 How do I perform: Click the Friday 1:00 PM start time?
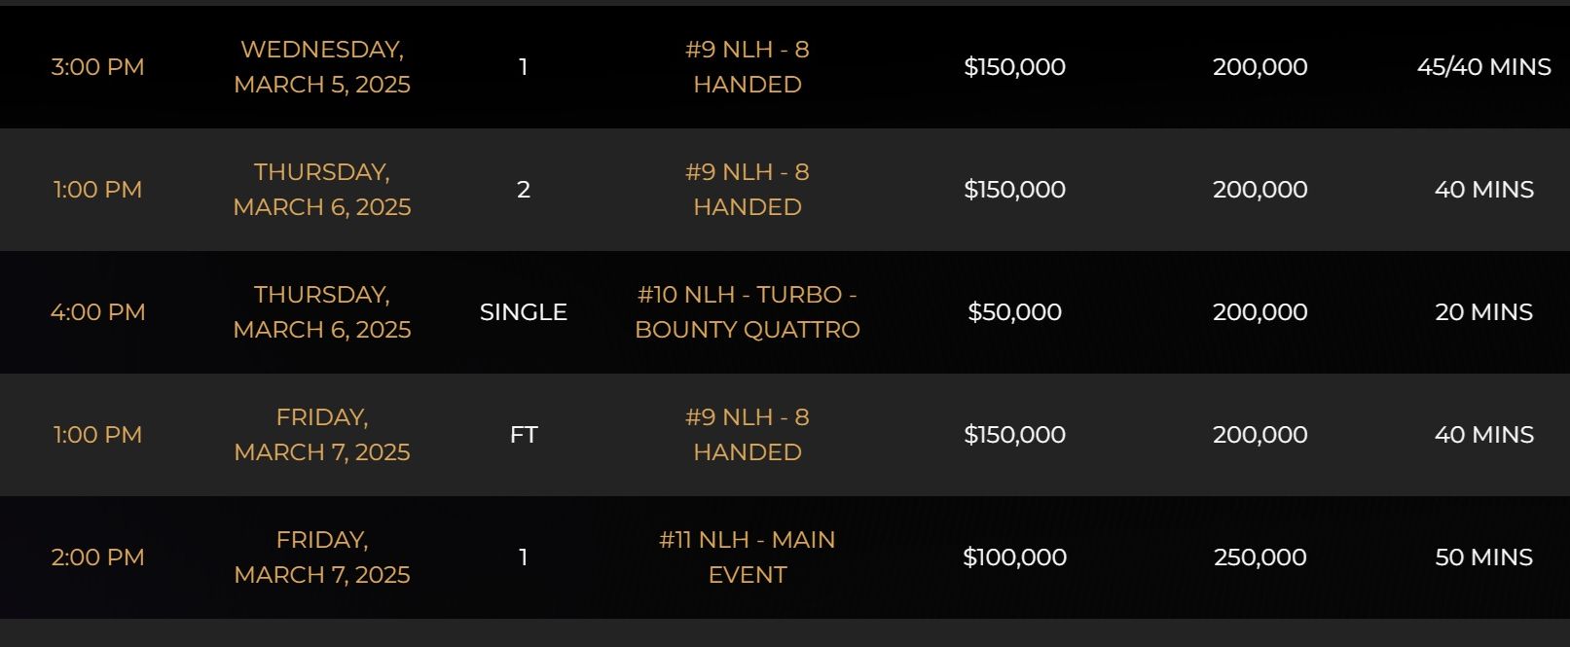(97, 435)
